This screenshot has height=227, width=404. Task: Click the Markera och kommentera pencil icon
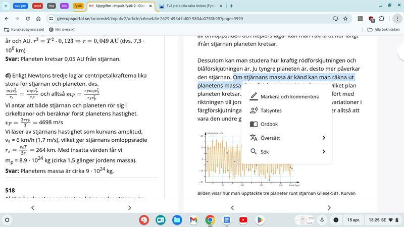point(254,96)
